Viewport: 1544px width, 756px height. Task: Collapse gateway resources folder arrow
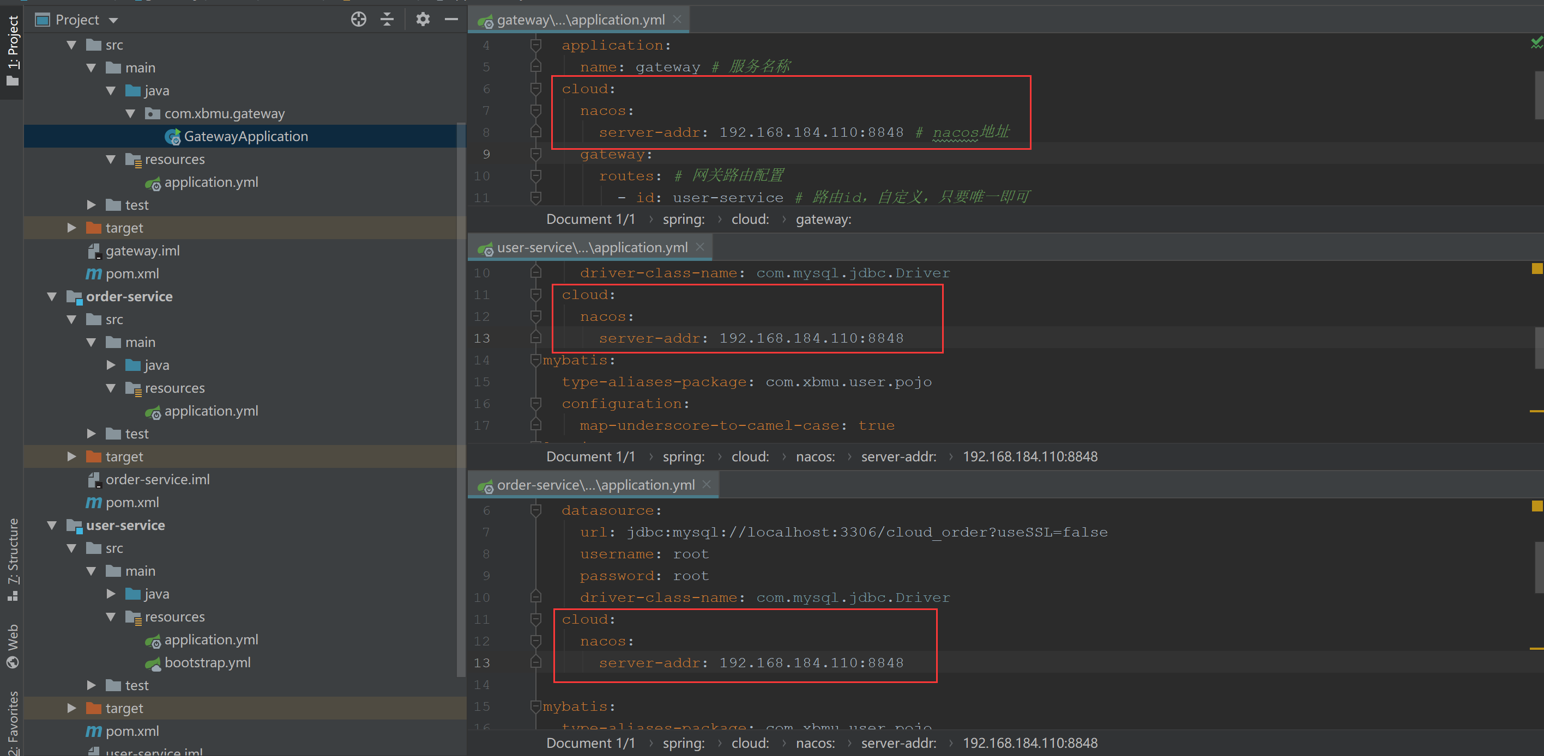[x=111, y=159]
